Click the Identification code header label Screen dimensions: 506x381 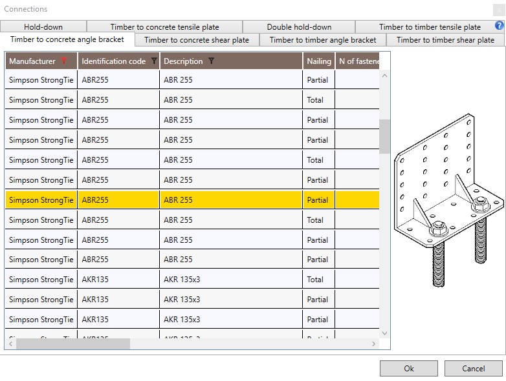click(114, 61)
